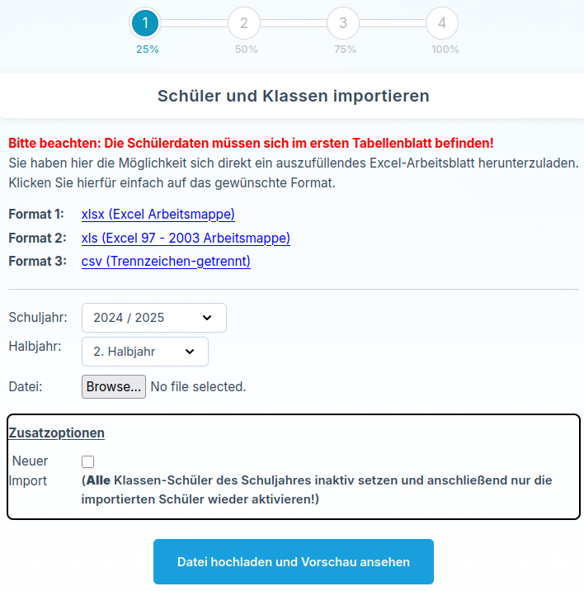Enable the Neuer Import checkbox
This screenshot has width=584, height=591.
pyautogui.click(x=87, y=462)
